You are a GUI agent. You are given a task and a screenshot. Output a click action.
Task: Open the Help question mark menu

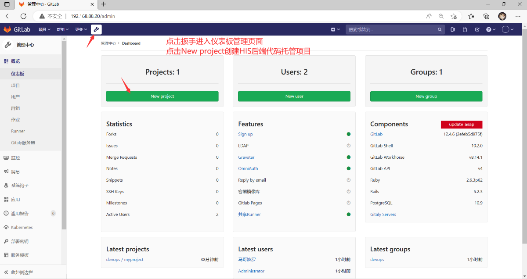[491, 29]
